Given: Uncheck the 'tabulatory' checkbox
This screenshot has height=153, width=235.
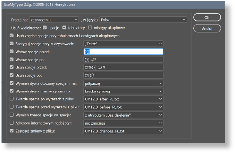Looking at the screenshot, I should click(x=64, y=27).
